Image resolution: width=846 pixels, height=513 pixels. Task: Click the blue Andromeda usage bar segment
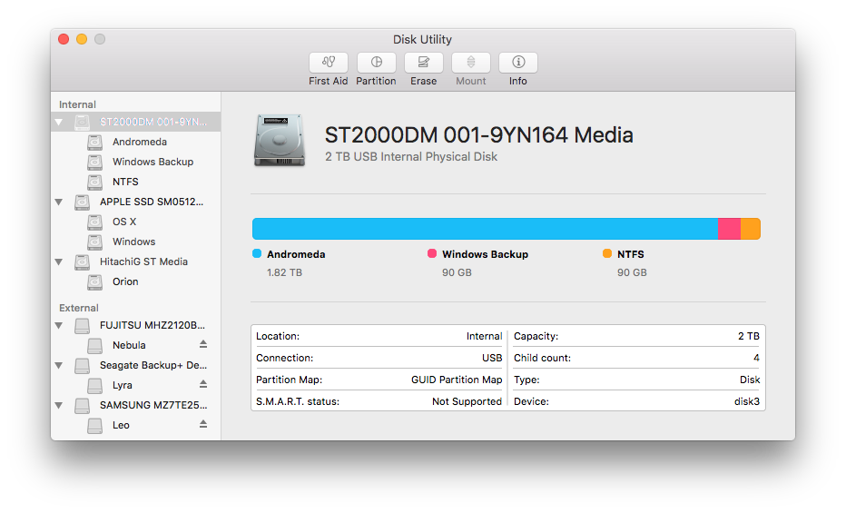pos(485,229)
